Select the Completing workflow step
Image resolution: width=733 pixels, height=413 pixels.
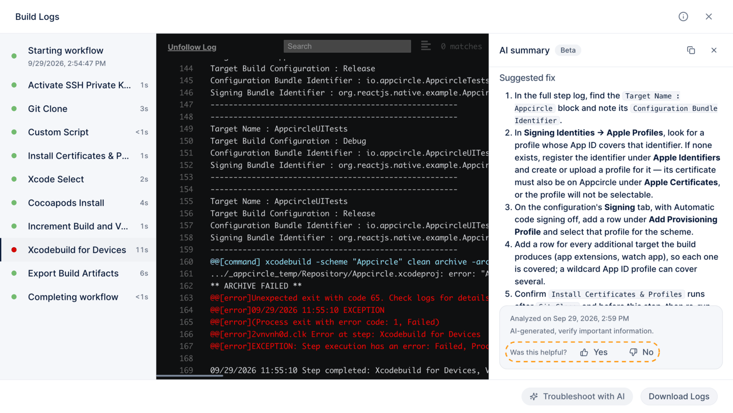coord(78,297)
